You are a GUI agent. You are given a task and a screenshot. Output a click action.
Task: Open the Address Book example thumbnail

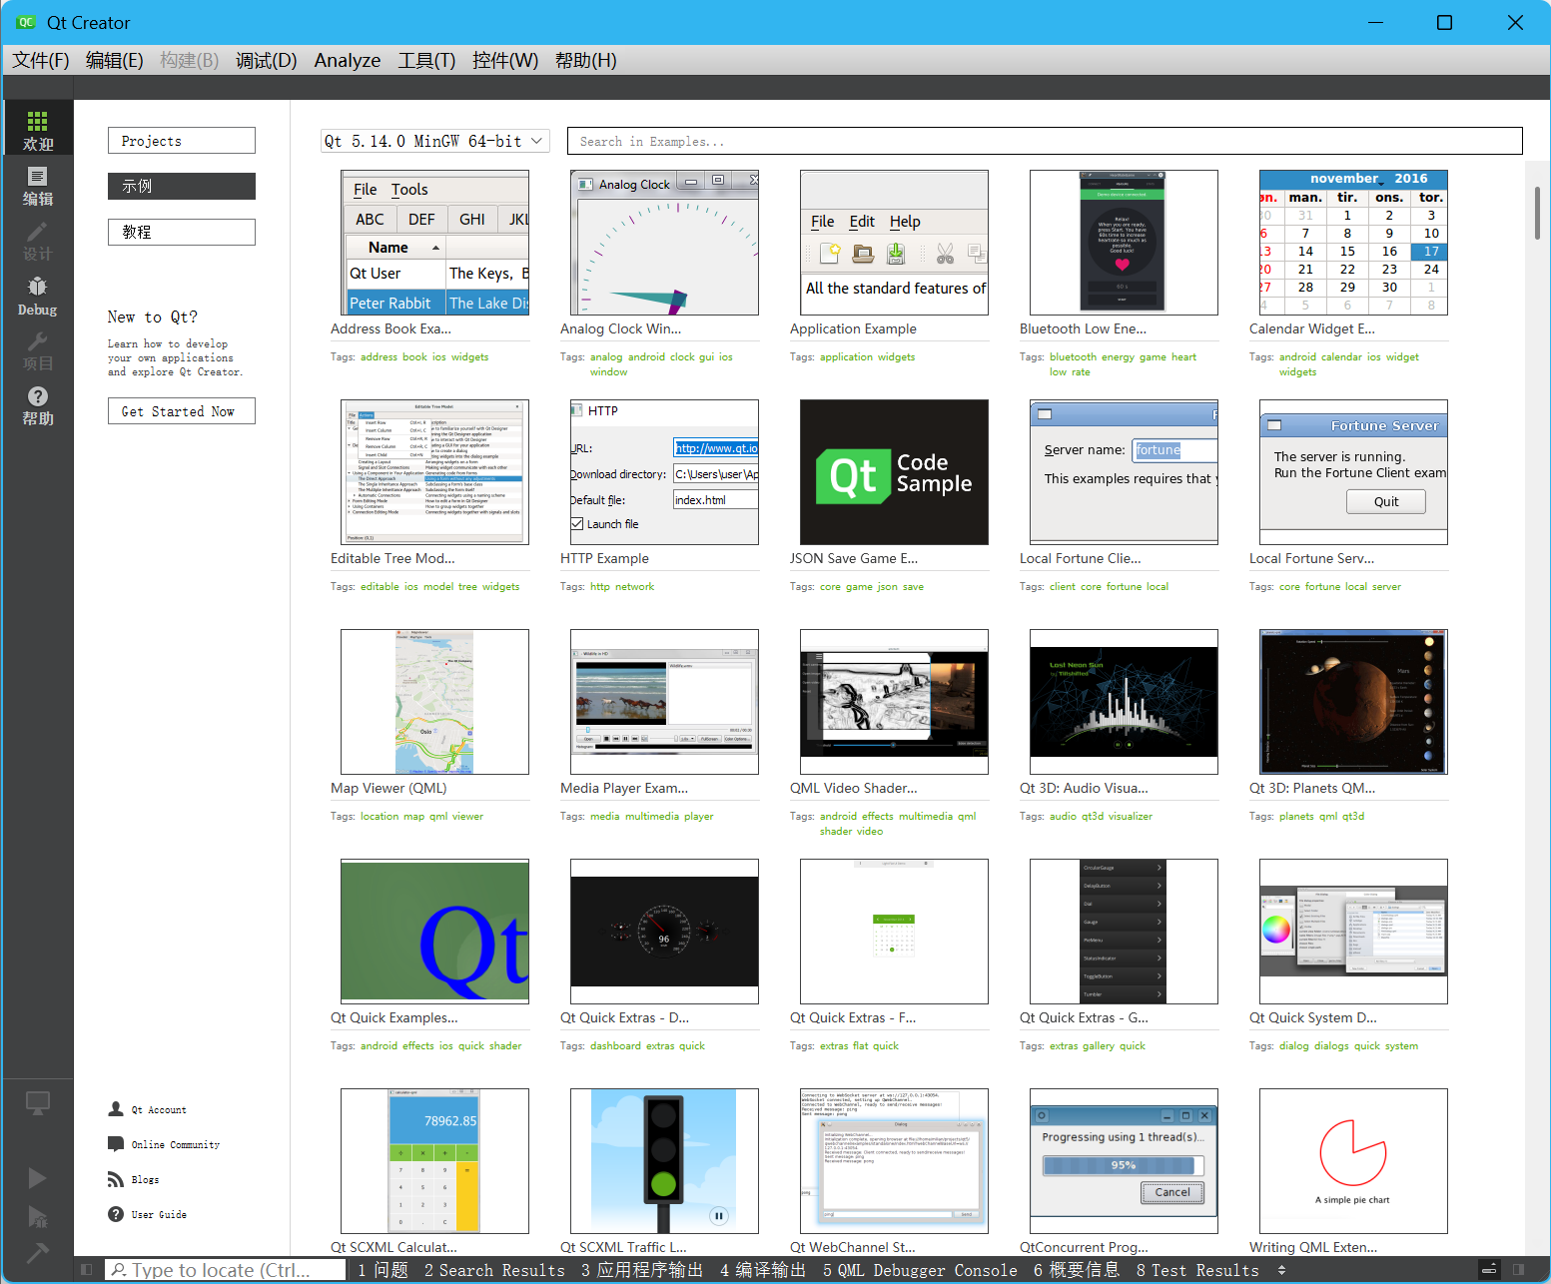point(434,243)
